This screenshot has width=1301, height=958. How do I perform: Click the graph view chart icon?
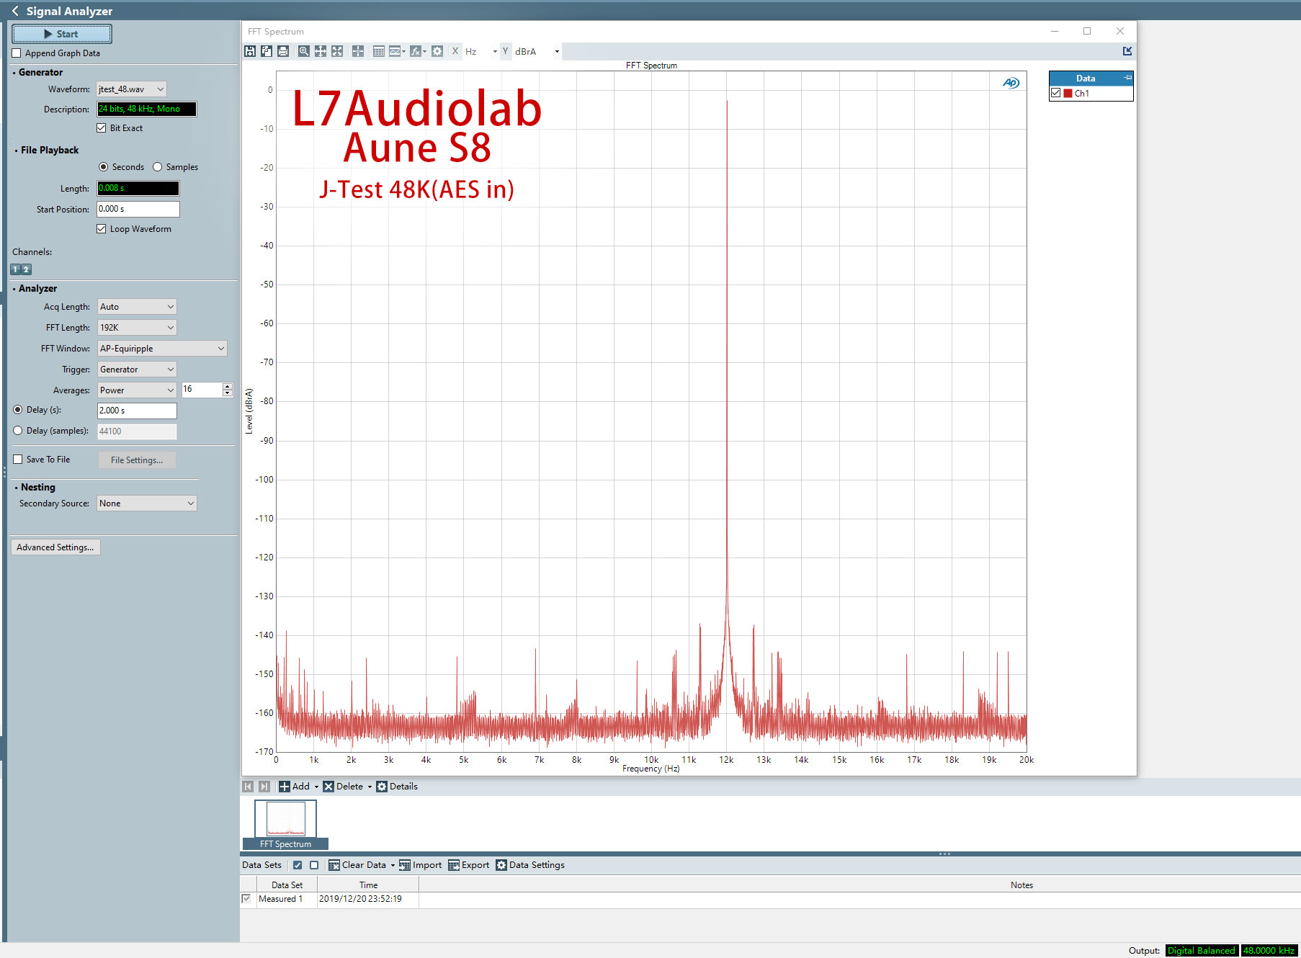pyautogui.click(x=395, y=51)
